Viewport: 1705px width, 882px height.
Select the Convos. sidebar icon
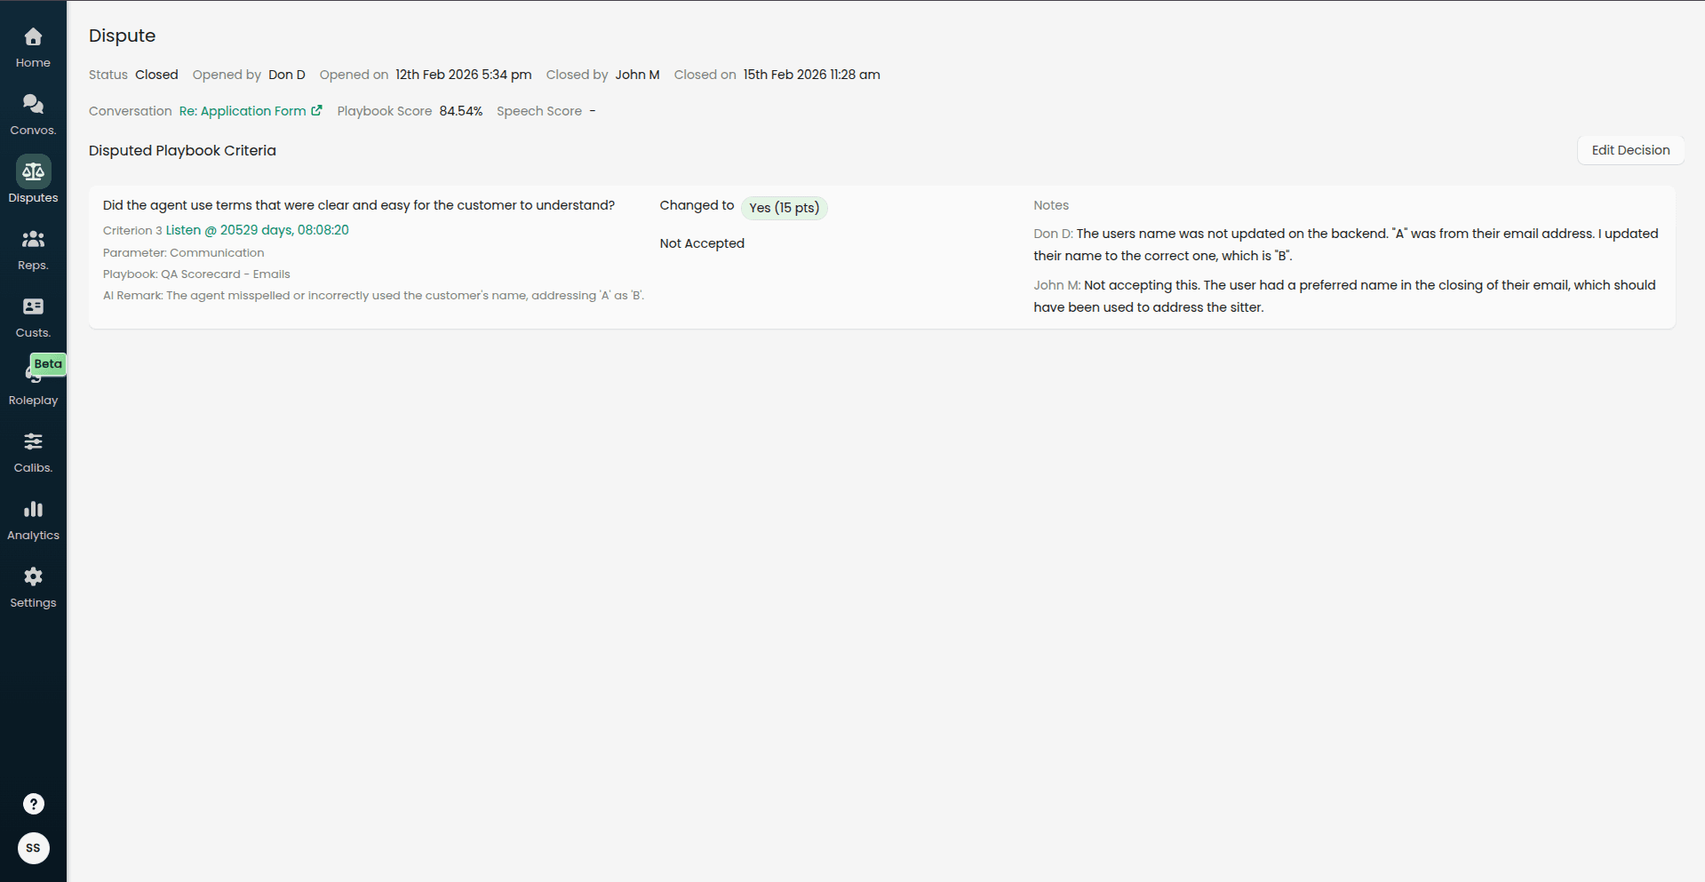pyautogui.click(x=33, y=114)
